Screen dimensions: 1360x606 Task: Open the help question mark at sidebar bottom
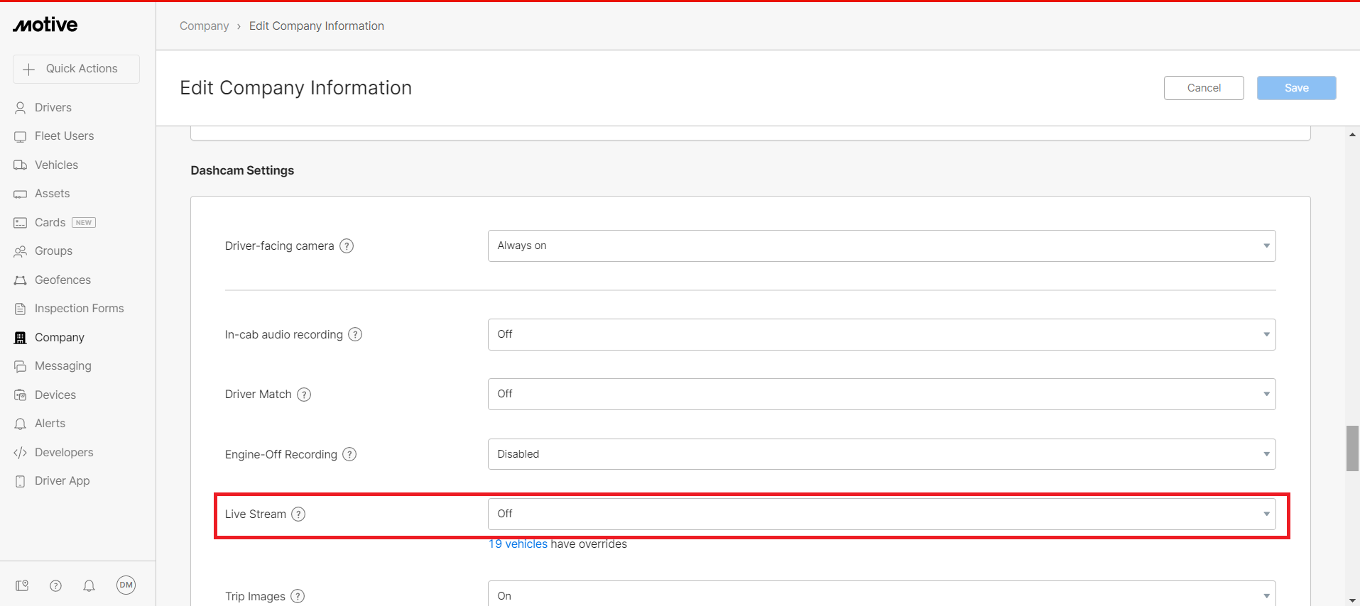click(55, 585)
